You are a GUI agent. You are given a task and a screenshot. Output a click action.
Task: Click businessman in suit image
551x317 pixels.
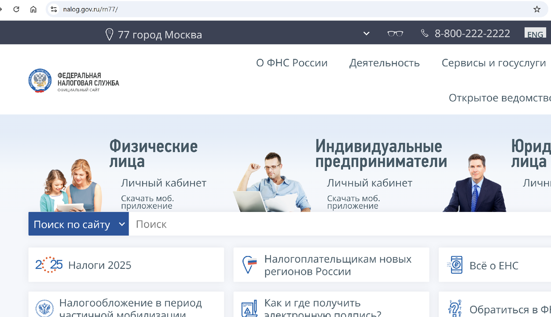(x=474, y=183)
